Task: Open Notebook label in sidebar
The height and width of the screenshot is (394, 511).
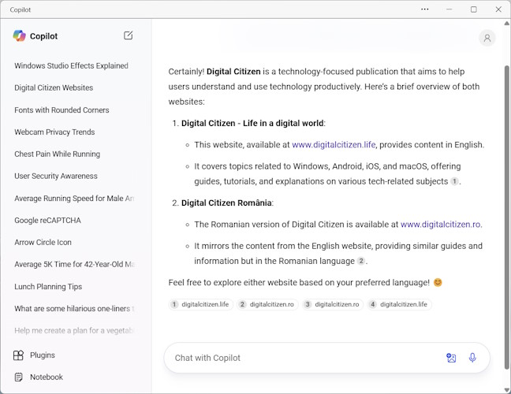Action: 47,377
